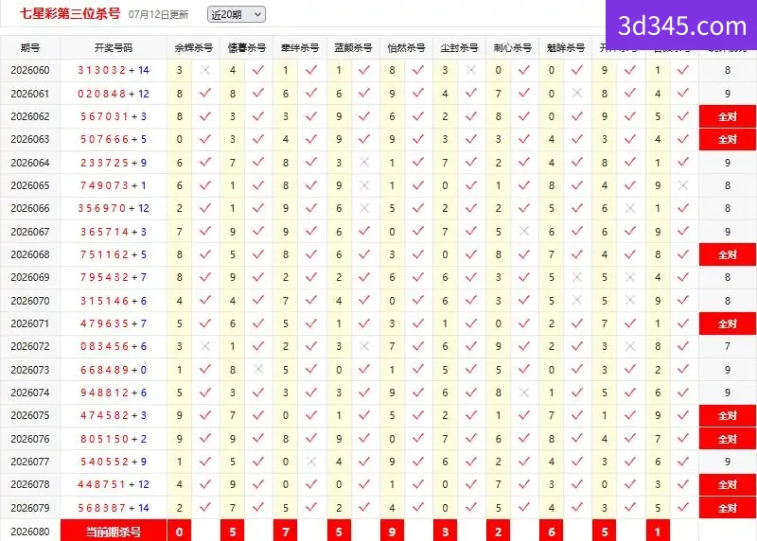Select the 当前期杀号 red cell

[x=114, y=531]
